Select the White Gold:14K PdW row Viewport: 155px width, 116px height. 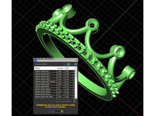tap(54, 97)
